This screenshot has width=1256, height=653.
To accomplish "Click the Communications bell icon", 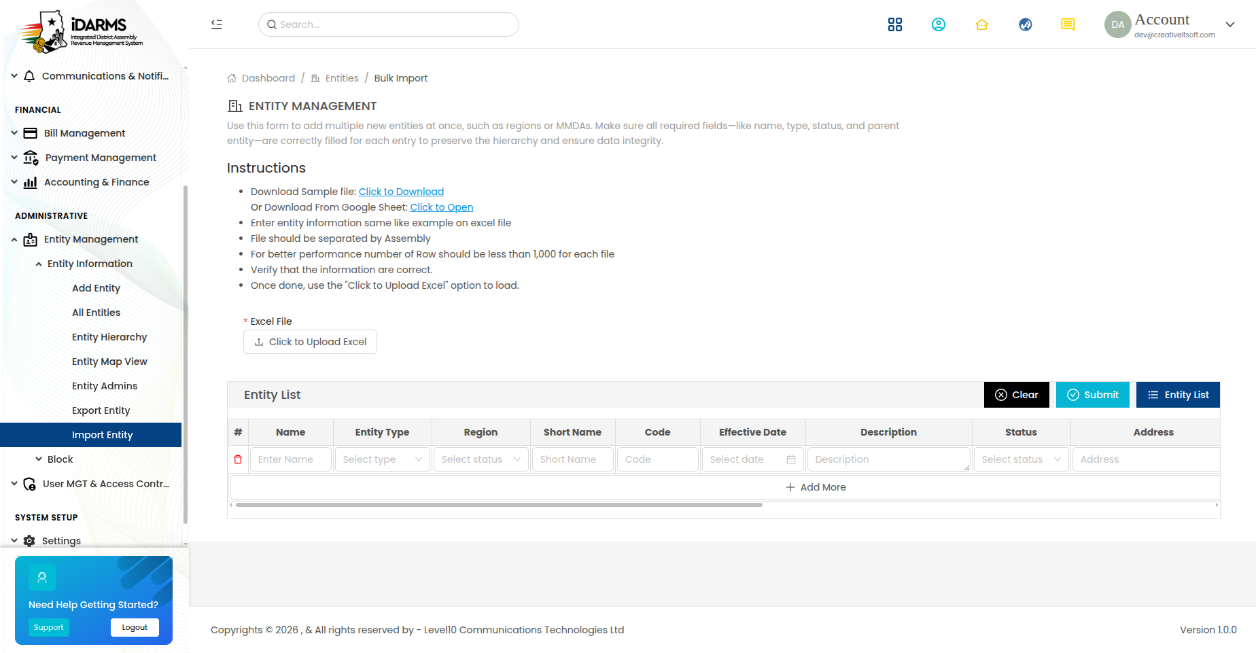I will pos(29,76).
